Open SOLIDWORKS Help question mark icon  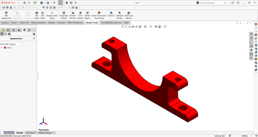pos(238,3)
